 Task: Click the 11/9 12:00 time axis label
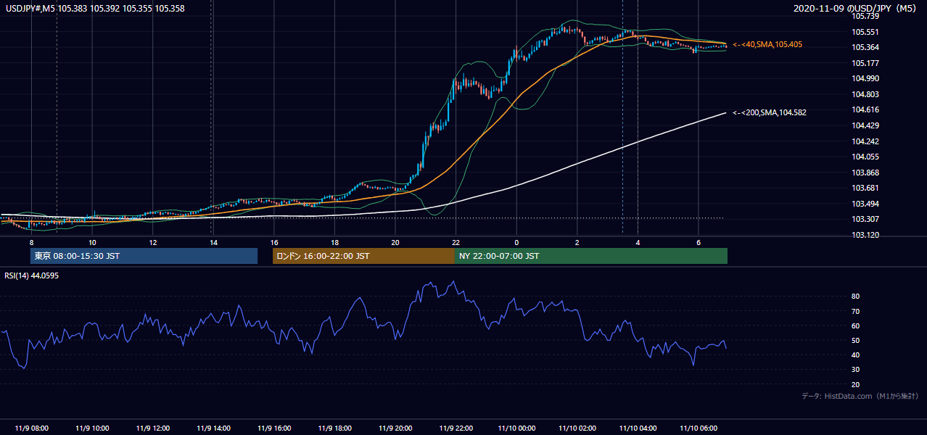[x=153, y=428]
